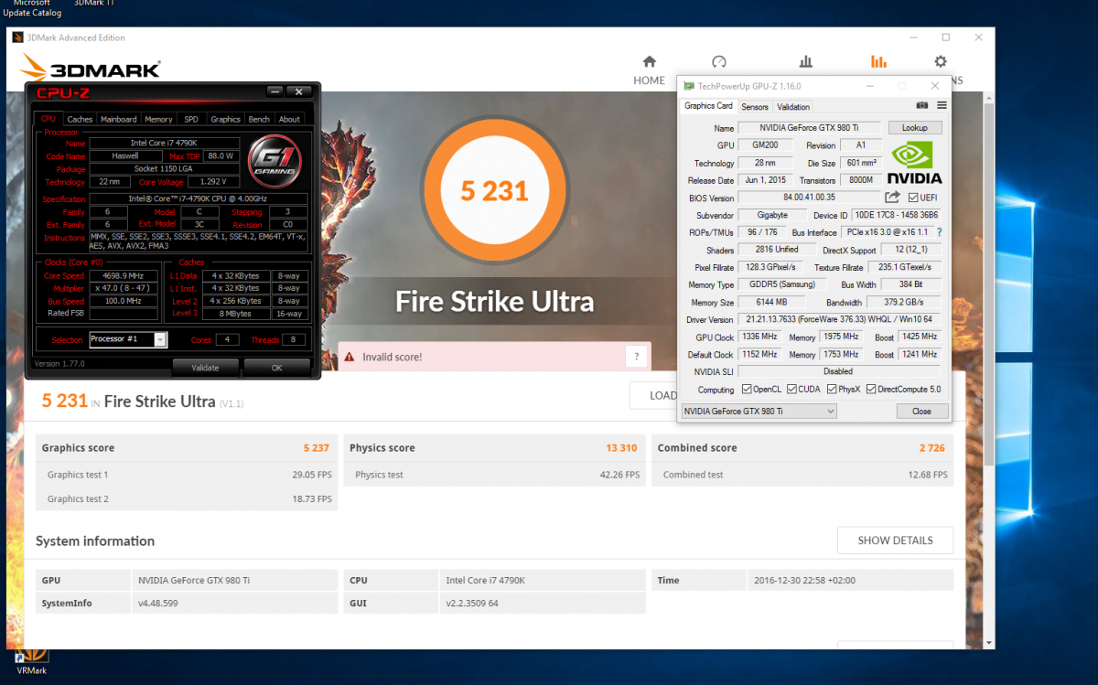1098x685 pixels.
Task: Click OK button in CPU-Z
Action: (x=277, y=368)
